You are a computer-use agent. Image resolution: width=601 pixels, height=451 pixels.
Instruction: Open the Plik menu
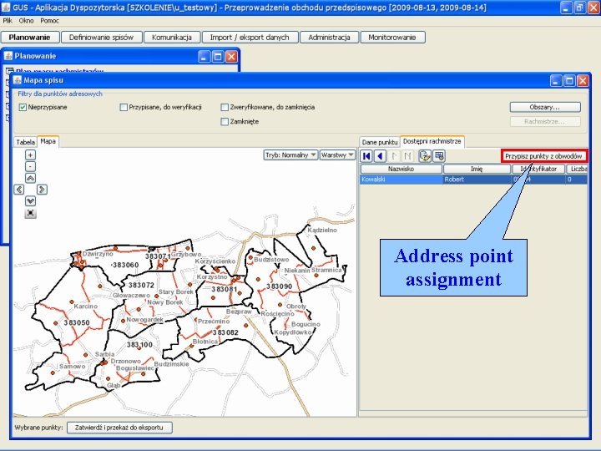point(8,21)
